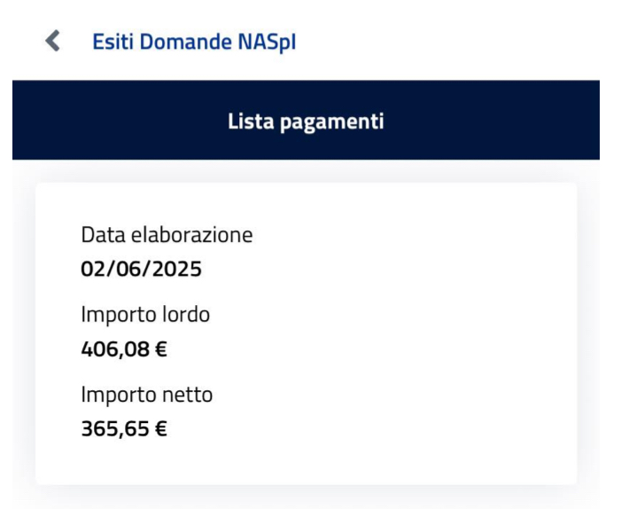Click the back arrow icon
Viewport: 621px width, 509px height.
53,41
